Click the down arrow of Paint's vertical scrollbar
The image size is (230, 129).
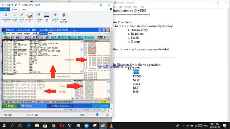coord(111,108)
